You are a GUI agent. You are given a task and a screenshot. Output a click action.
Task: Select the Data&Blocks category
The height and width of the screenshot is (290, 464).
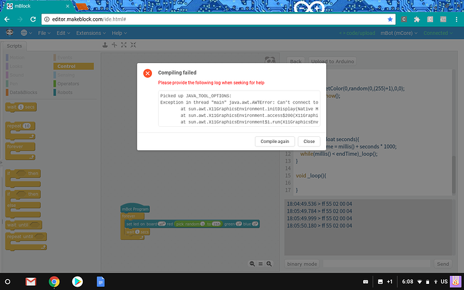(22, 93)
